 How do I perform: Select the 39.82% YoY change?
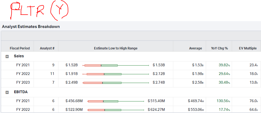tap(224, 65)
